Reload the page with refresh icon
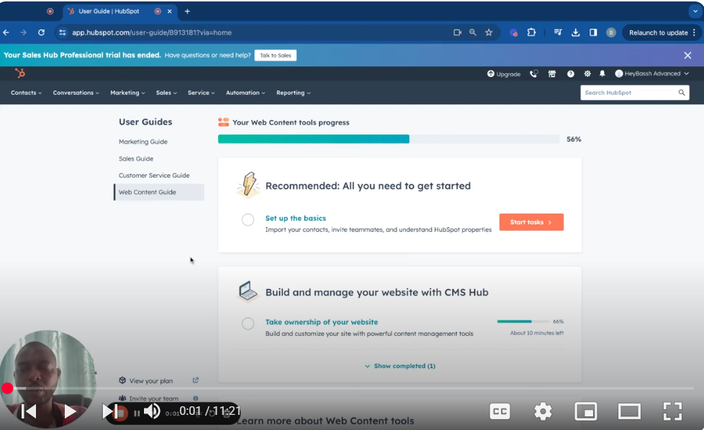This screenshot has height=430, width=704. 41,32
